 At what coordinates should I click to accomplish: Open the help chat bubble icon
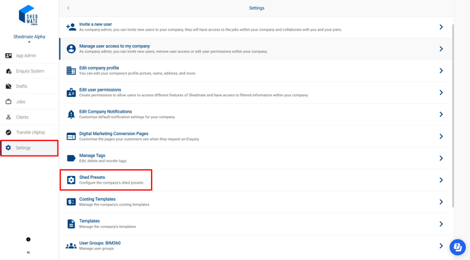click(x=458, y=247)
